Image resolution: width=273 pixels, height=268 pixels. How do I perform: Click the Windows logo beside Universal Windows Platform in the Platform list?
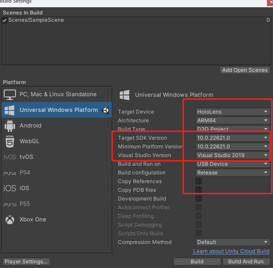pos(9,110)
